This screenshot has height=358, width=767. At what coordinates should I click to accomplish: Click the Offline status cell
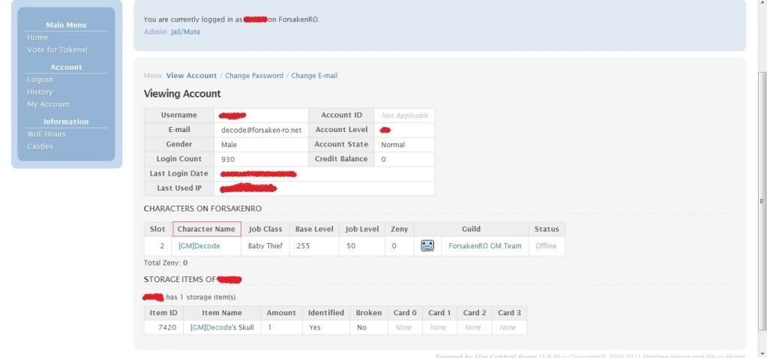[546, 246]
